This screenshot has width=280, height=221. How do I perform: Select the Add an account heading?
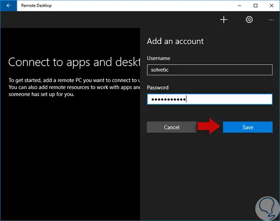[x=175, y=41]
